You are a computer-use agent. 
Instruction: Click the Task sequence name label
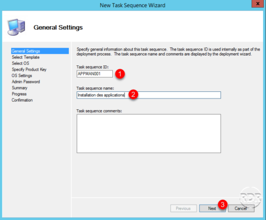(x=95, y=88)
